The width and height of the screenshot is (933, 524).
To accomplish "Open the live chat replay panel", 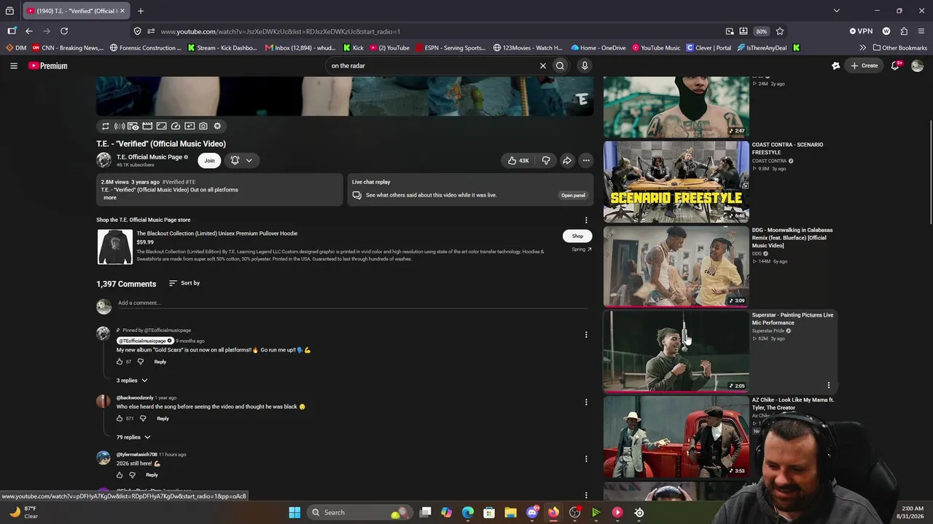I will click(573, 195).
